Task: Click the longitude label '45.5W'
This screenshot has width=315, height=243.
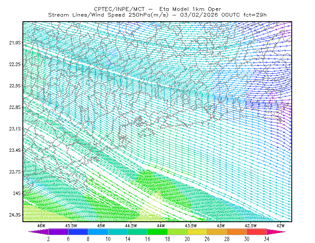Action: [71, 226]
